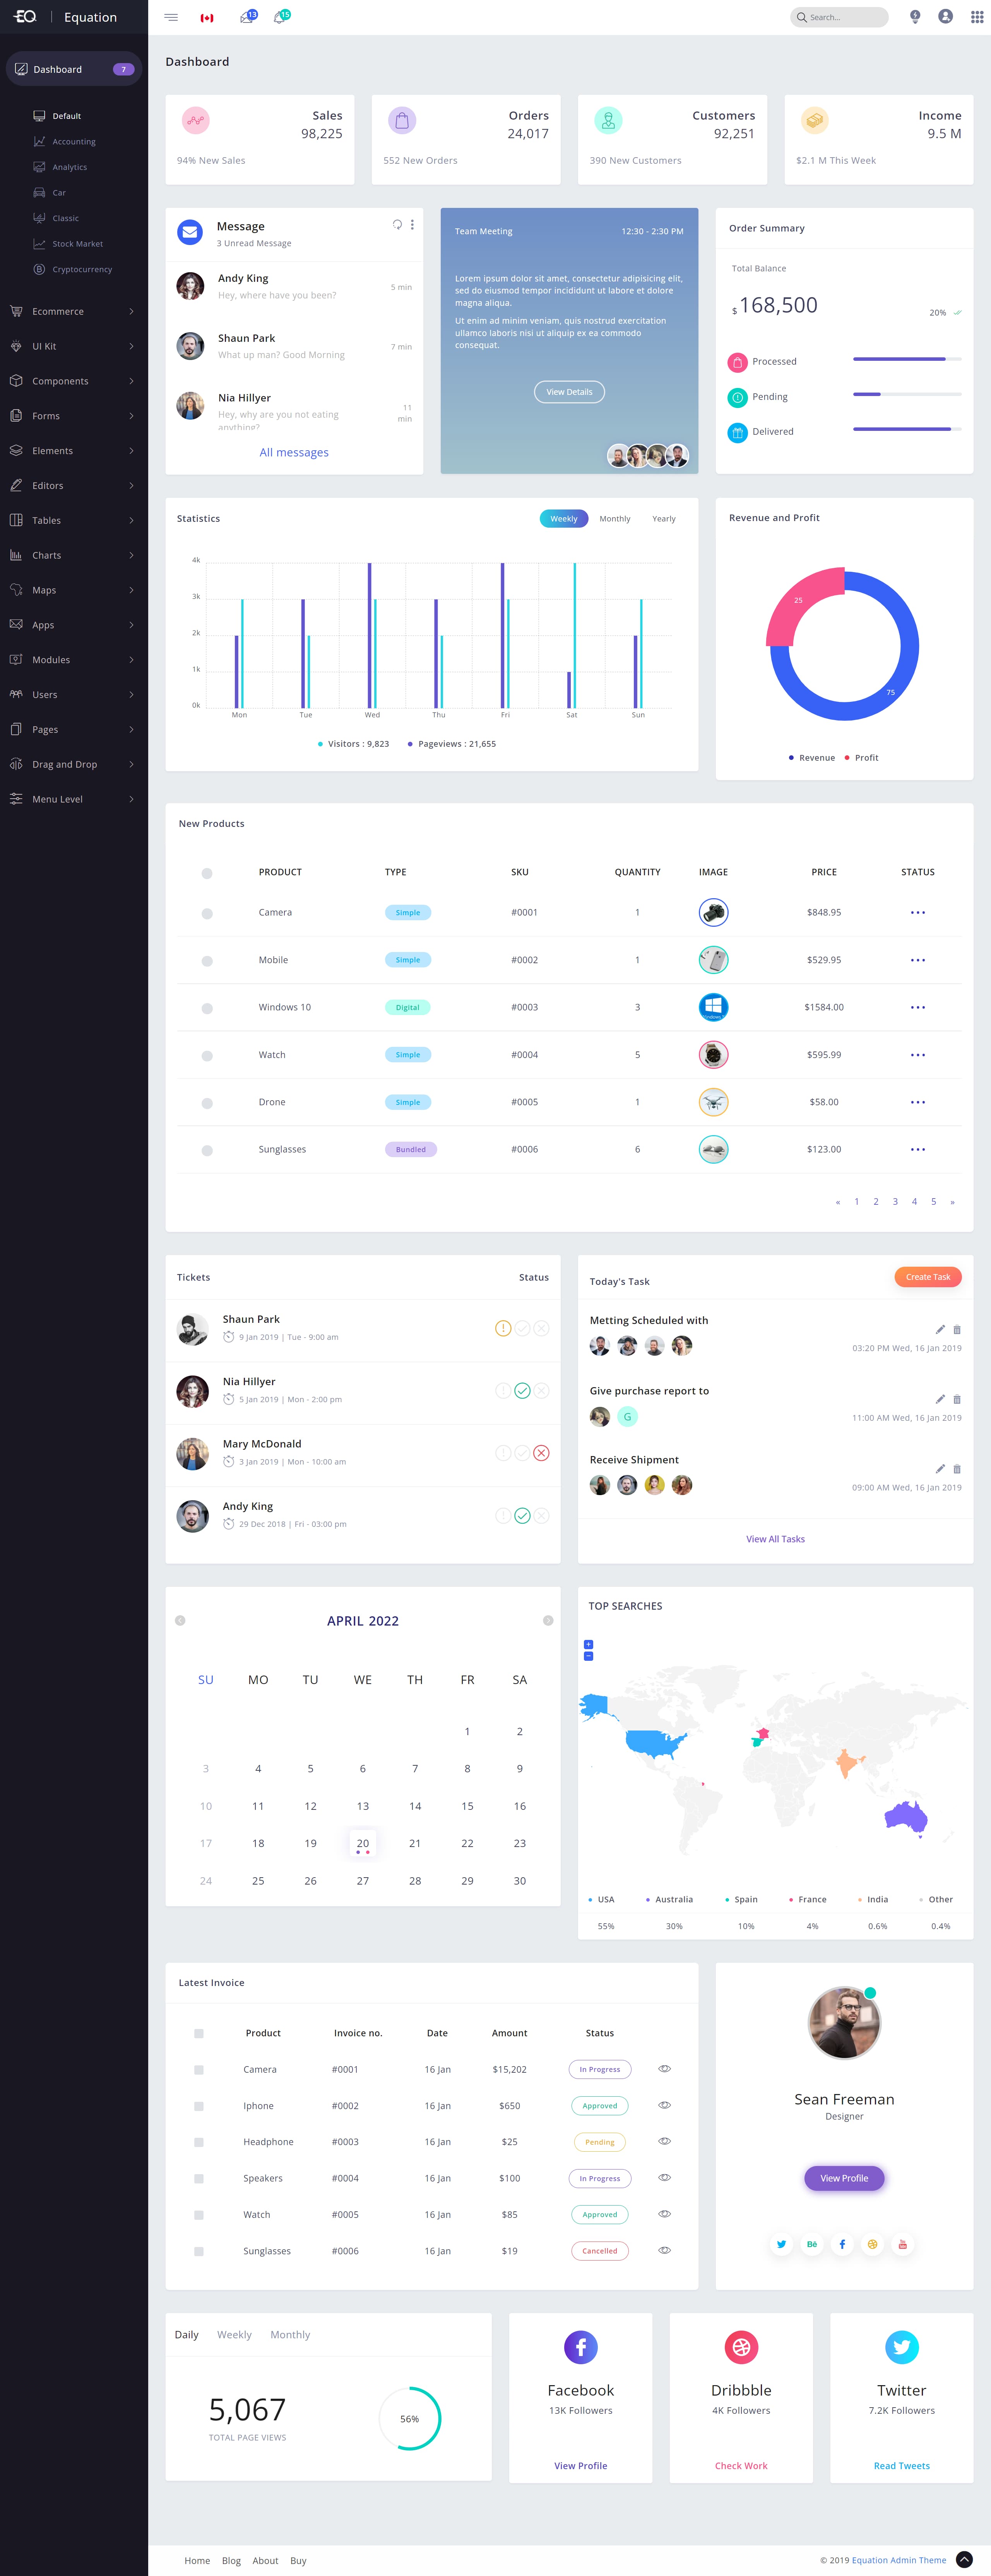
Task: Click Read Tweets on Twitter card
Action: pos(902,2466)
